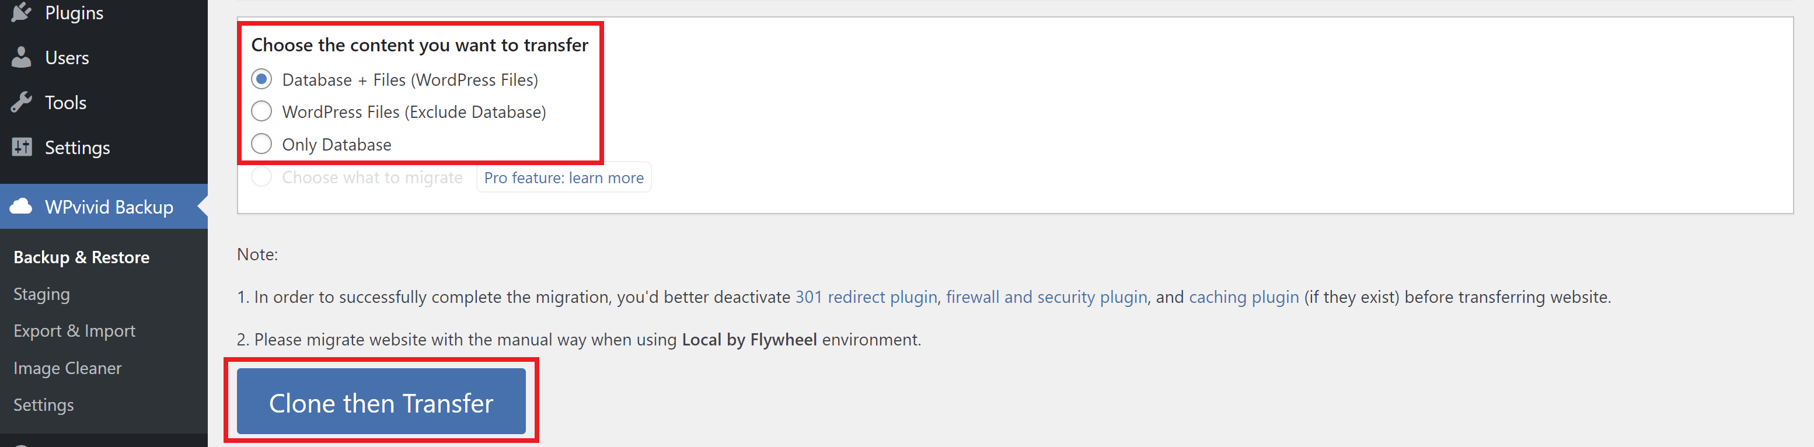This screenshot has width=1814, height=447.
Task: Open the Image Cleaner tool
Action: (x=67, y=368)
